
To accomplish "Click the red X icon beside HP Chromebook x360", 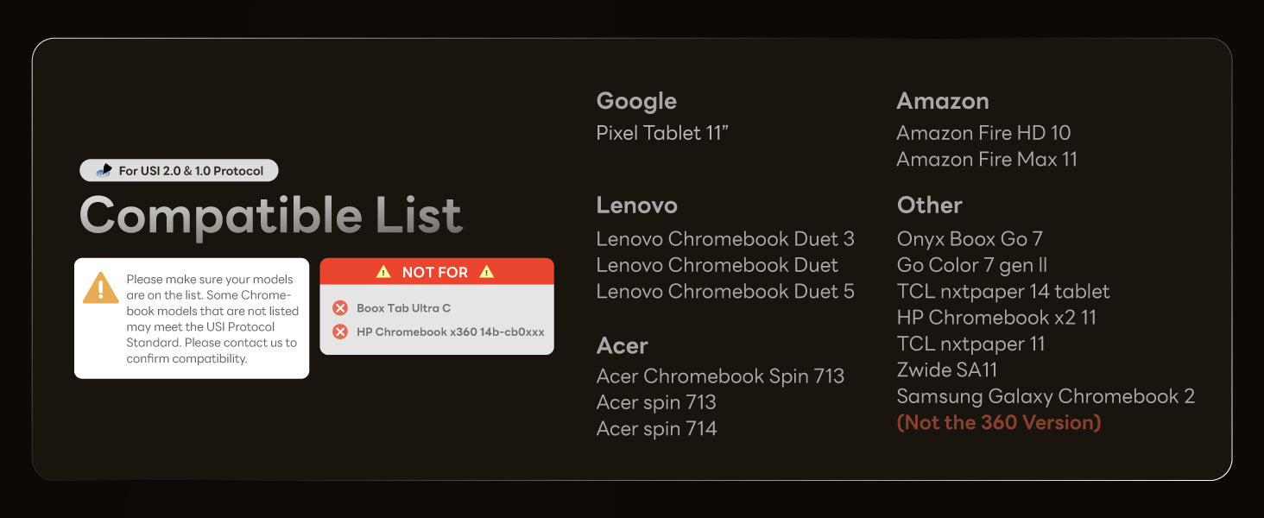I will (x=340, y=332).
